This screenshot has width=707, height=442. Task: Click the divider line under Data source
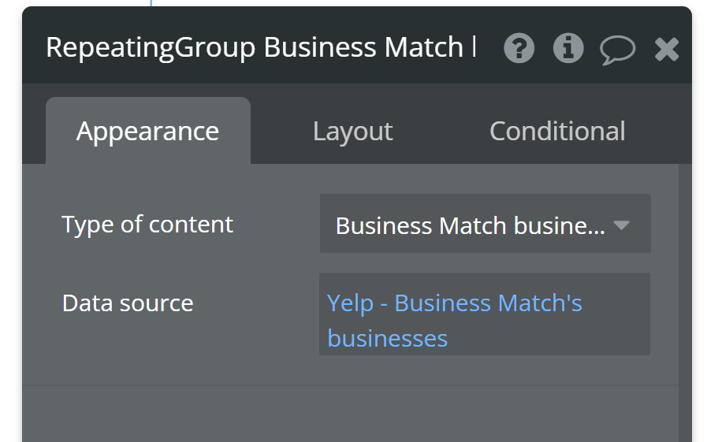coord(347,385)
